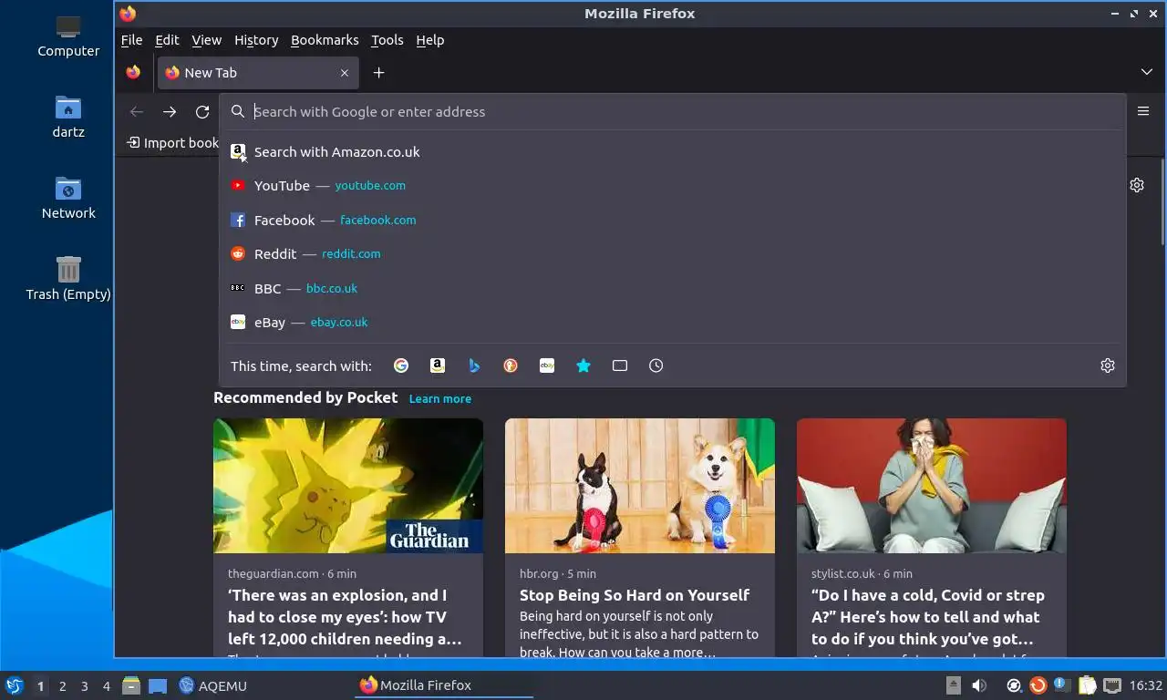This screenshot has height=700, width=1167.
Task: Switch to workspace 3 in taskbar
Action: 85,686
